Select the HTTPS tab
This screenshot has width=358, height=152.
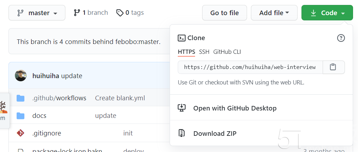pyautogui.click(x=186, y=52)
